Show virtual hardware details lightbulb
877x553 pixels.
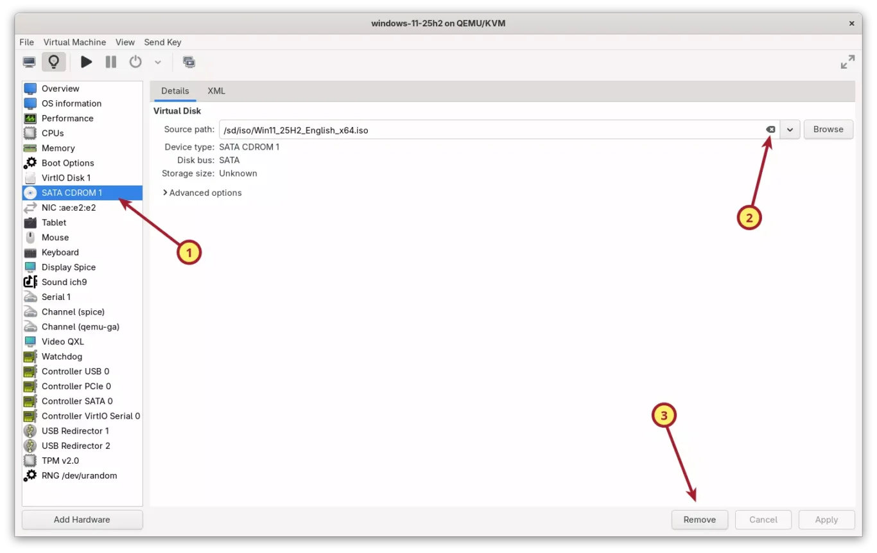click(54, 62)
